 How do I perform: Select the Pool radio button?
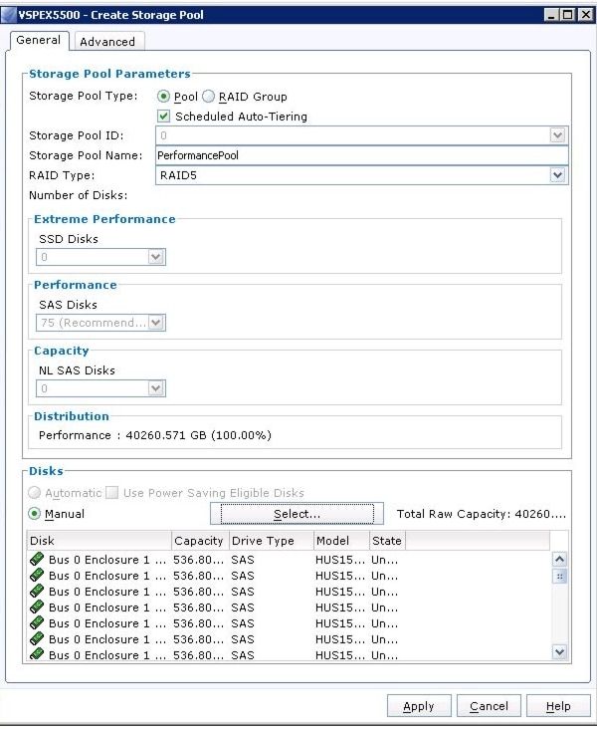coord(165,97)
